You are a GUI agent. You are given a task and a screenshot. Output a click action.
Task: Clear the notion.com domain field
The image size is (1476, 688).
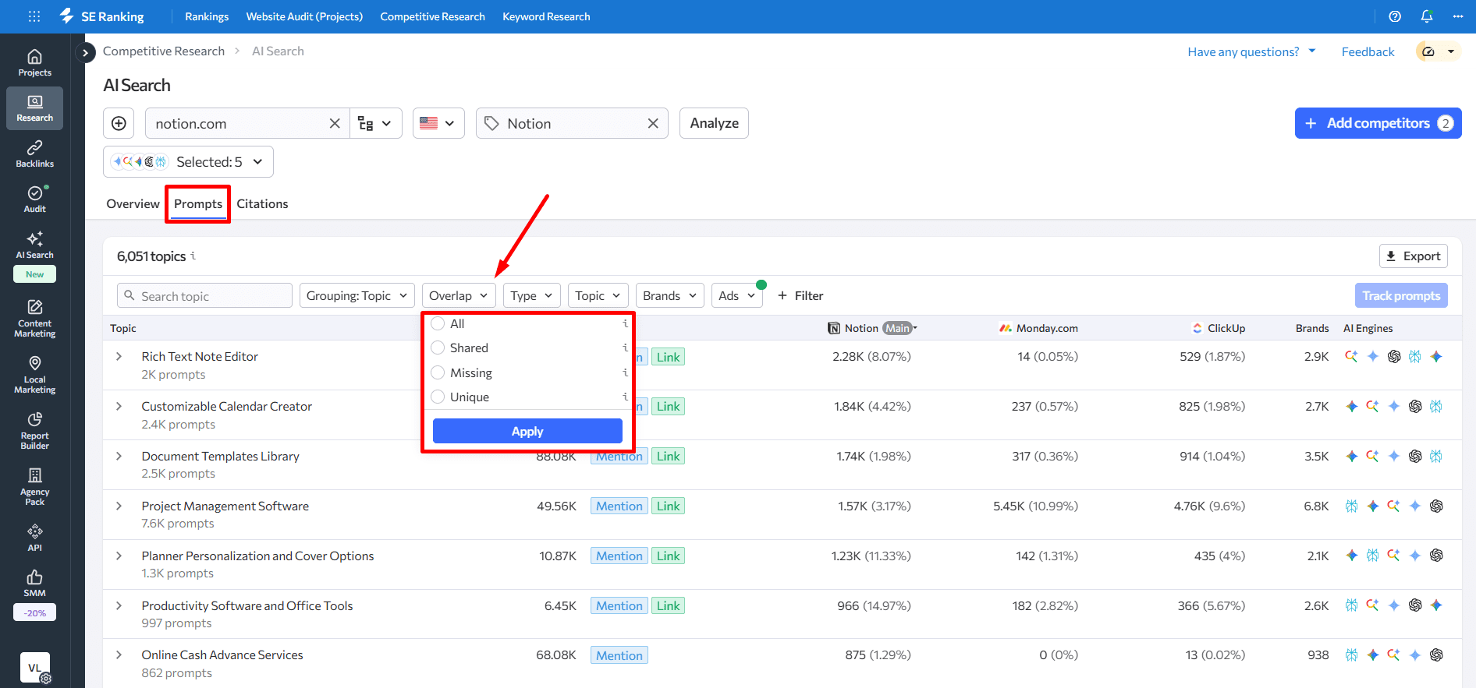(335, 123)
